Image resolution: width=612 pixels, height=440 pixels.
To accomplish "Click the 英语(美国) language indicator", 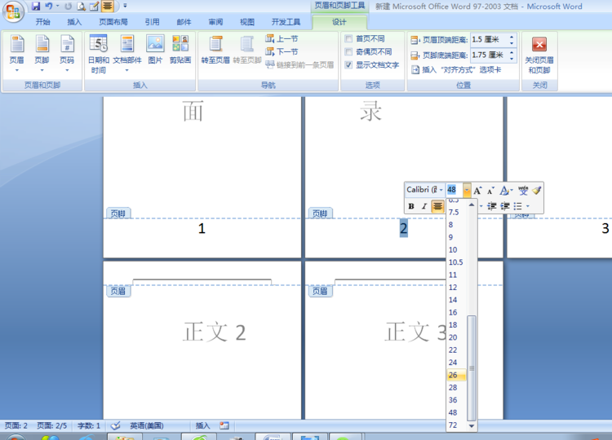I will point(147,425).
